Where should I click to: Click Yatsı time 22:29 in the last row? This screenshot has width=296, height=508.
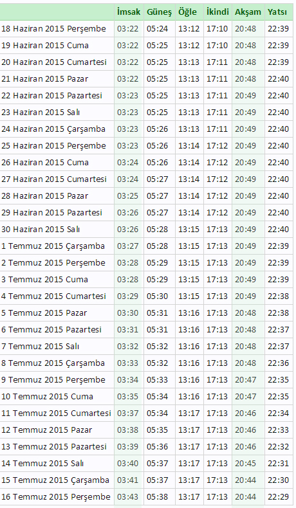click(x=278, y=497)
